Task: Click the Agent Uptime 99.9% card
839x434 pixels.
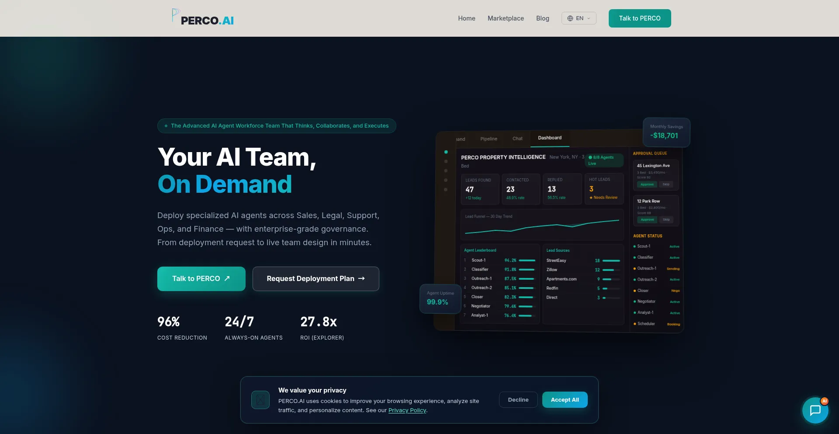Action: click(x=440, y=299)
